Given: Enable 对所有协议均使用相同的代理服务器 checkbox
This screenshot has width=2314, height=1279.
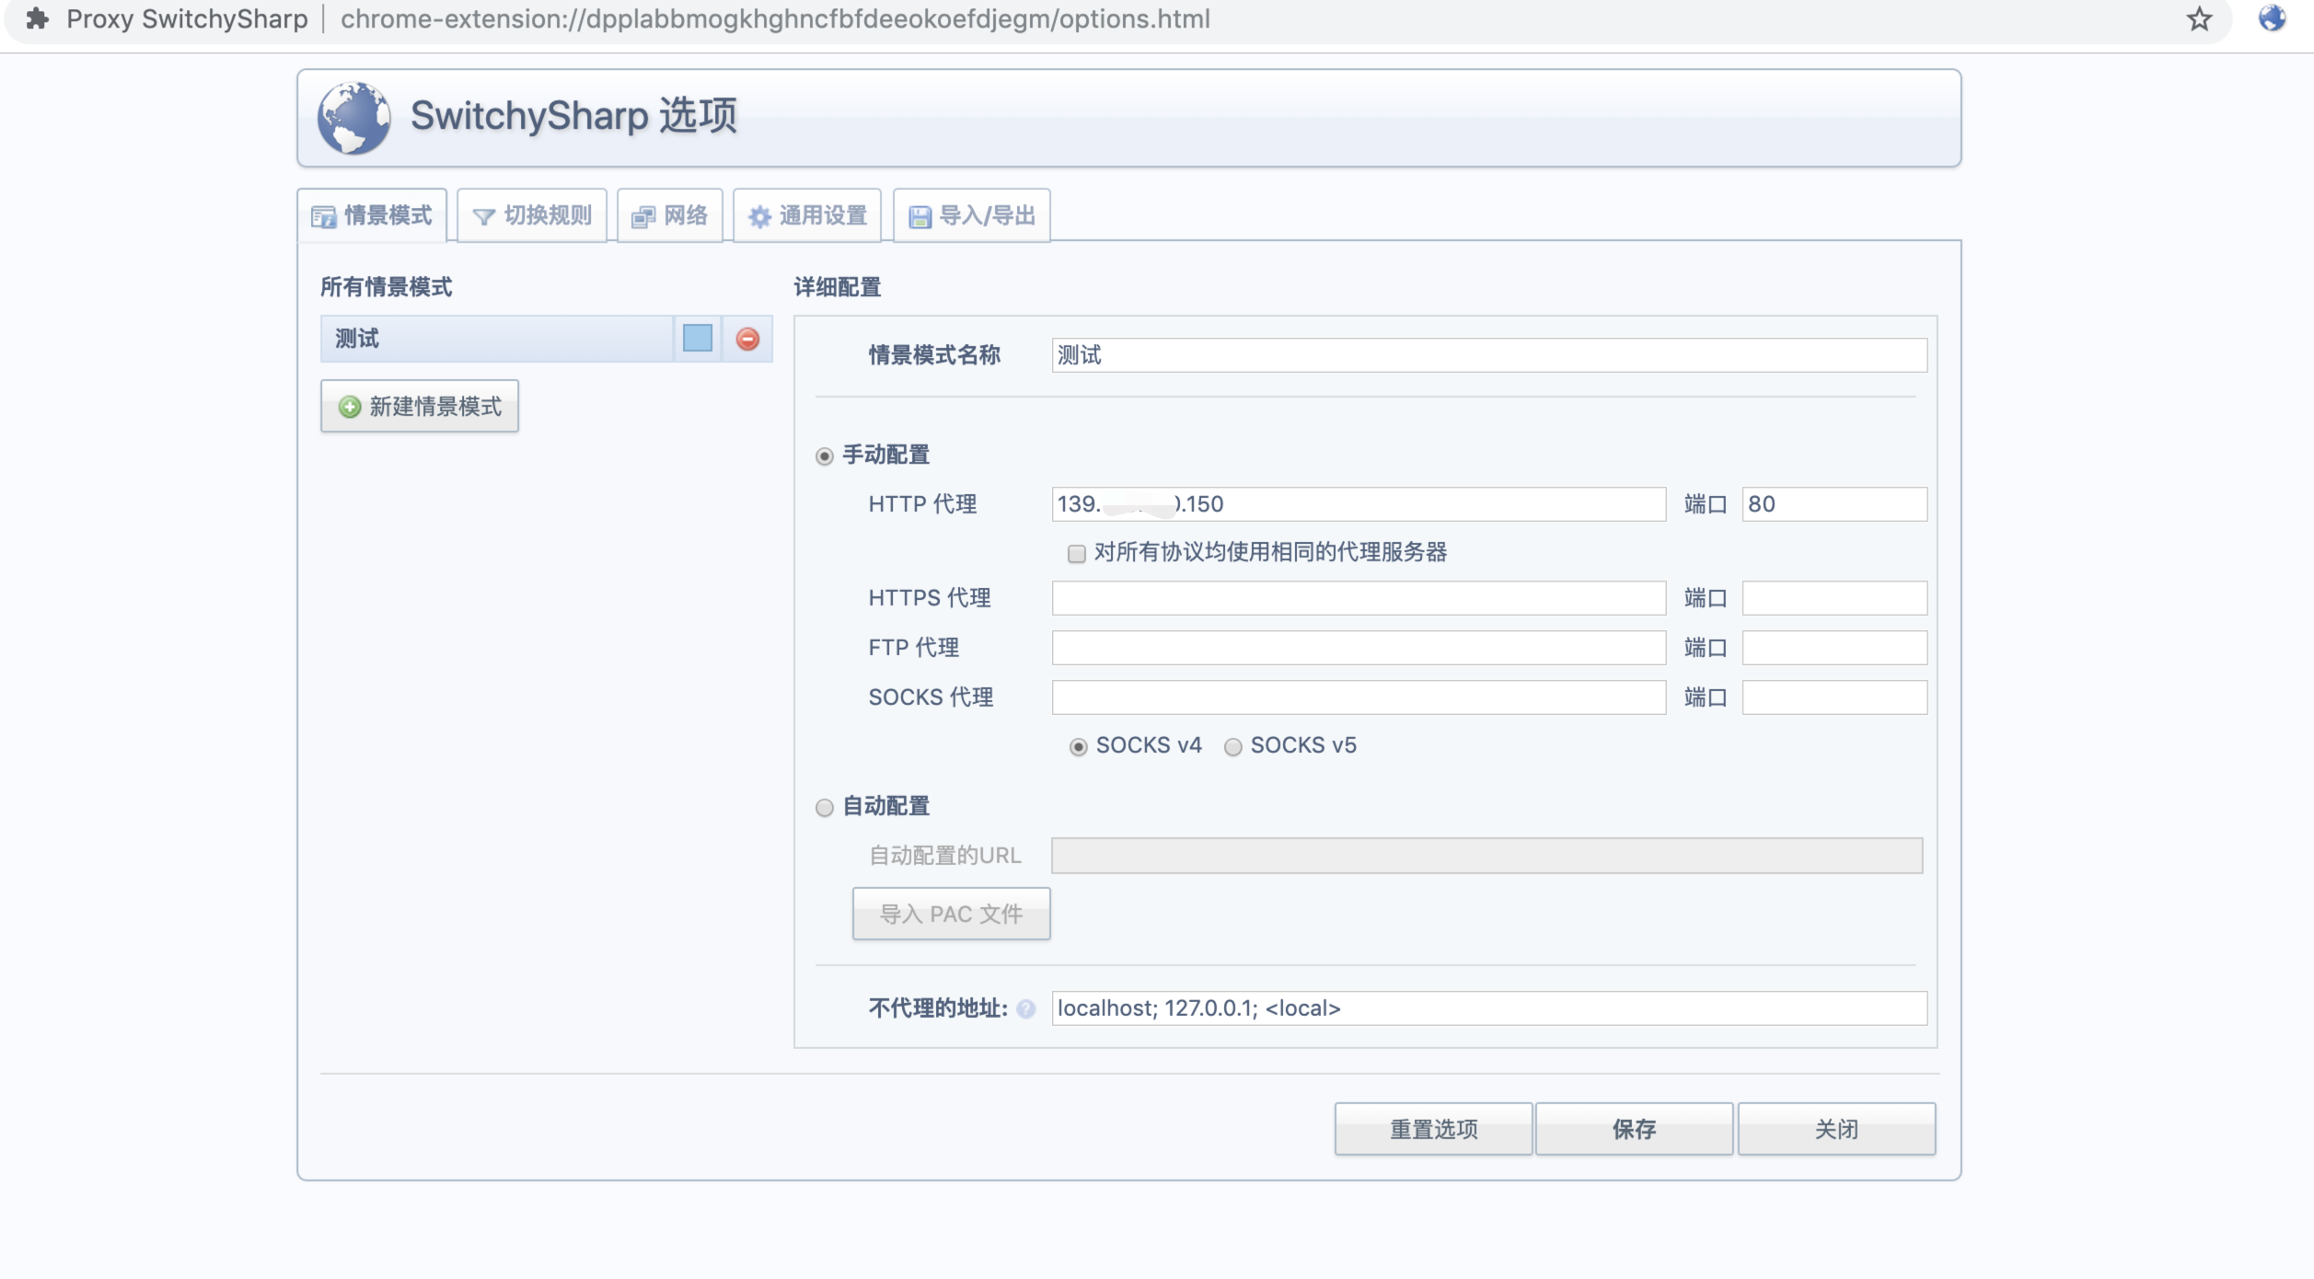Looking at the screenshot, I should (1076, 553).
